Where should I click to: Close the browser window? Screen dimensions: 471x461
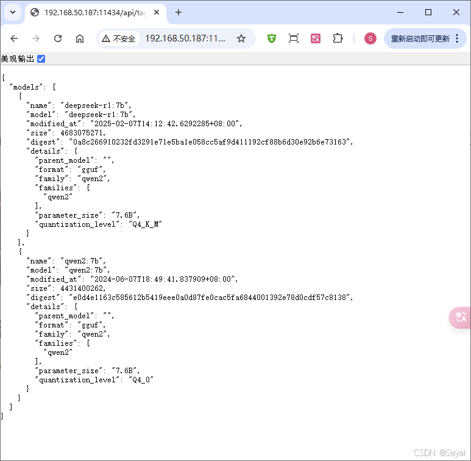coord(456,12)
